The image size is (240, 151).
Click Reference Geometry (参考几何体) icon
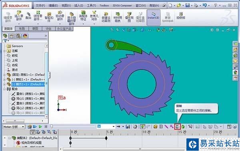[x=94, y=16]
